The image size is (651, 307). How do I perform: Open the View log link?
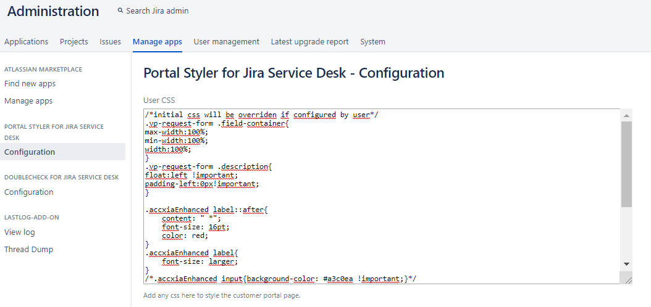pos(20,232)
